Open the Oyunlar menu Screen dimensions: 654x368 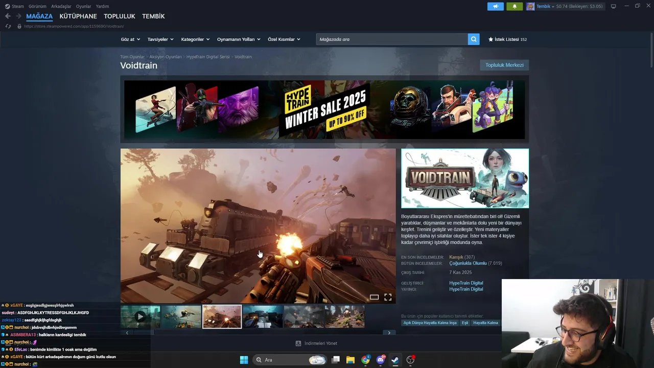point(84,6)
